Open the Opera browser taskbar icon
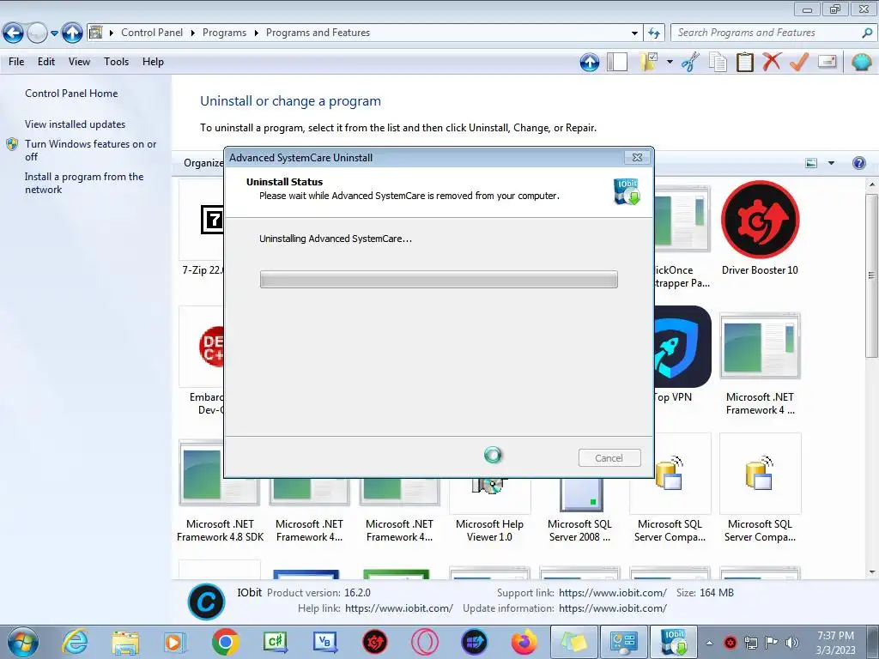 (x=424, y=642)
